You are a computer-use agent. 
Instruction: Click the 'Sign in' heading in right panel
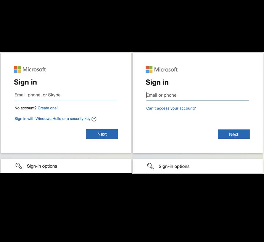click(157, 82)
